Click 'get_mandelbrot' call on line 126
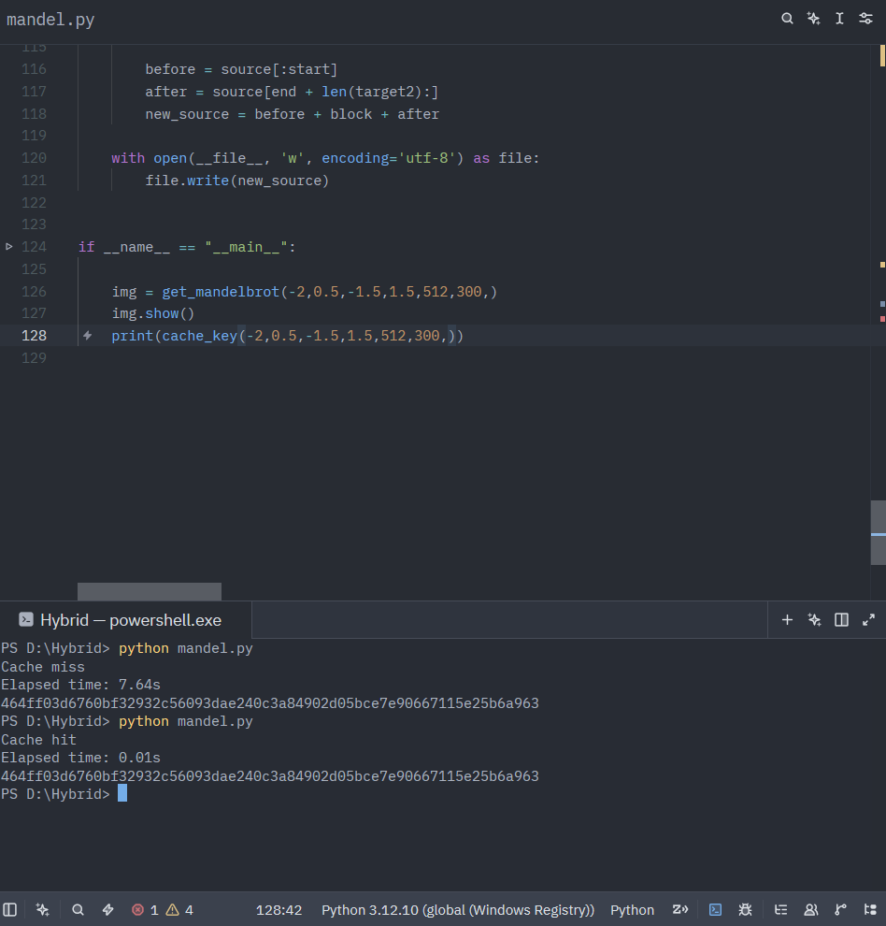Viewport: 886px width, 926px height. 221,292
